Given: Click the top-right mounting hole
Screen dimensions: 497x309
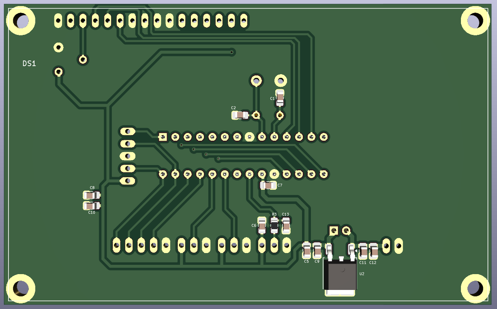Looking at the screenshot, I should click(476, 20).
